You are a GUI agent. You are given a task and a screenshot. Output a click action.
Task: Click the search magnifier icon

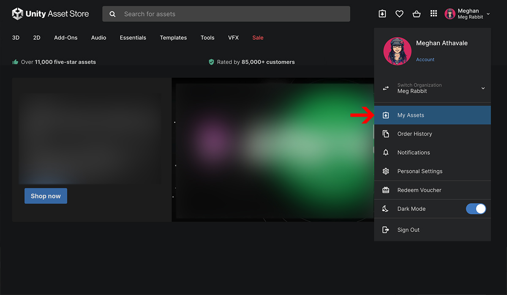coord(112,14)
